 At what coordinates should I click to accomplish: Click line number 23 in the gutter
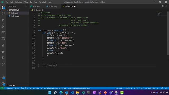pos(34,68)
